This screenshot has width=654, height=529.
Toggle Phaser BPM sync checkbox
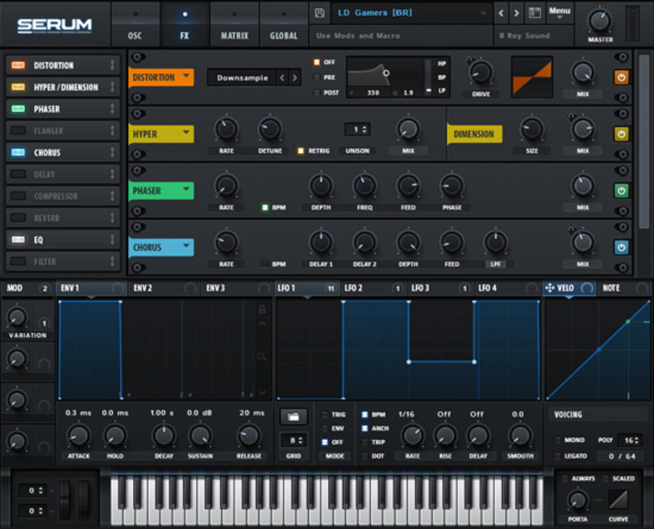pyautogui.click(x=265, y=207)
